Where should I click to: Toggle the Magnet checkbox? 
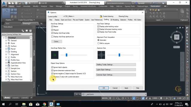tap(52, 30)
